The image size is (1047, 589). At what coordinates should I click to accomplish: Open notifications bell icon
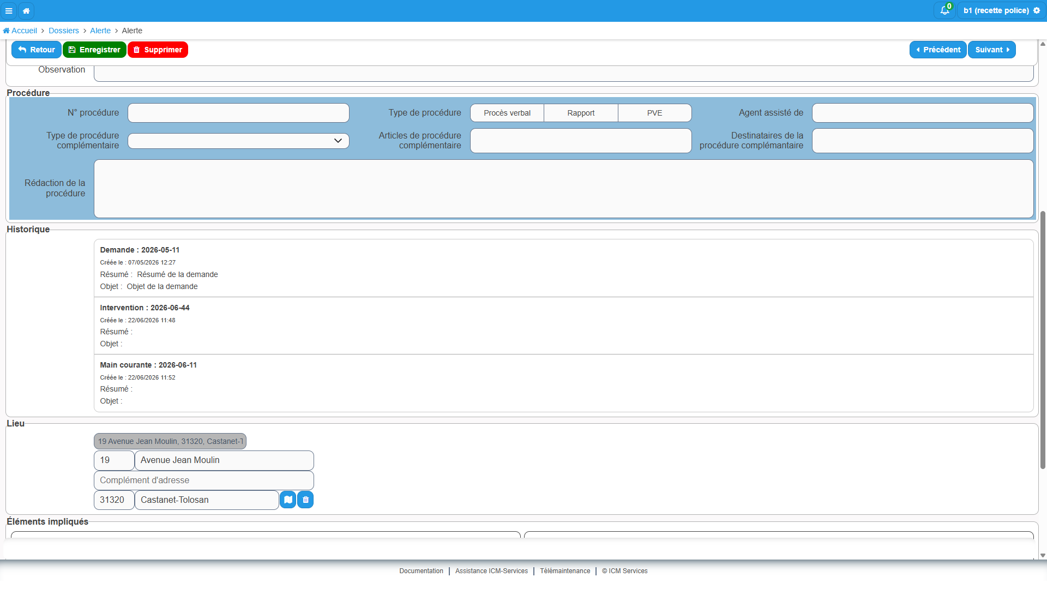tap(945, 10)
